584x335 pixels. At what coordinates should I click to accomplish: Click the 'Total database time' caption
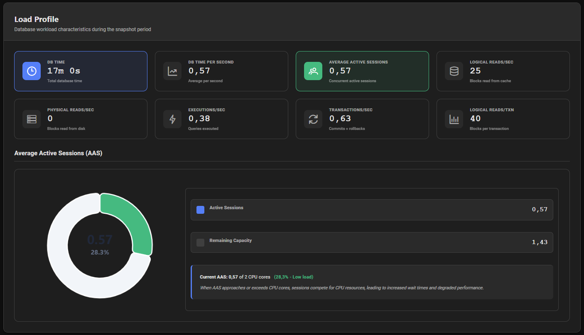point(65,81)
